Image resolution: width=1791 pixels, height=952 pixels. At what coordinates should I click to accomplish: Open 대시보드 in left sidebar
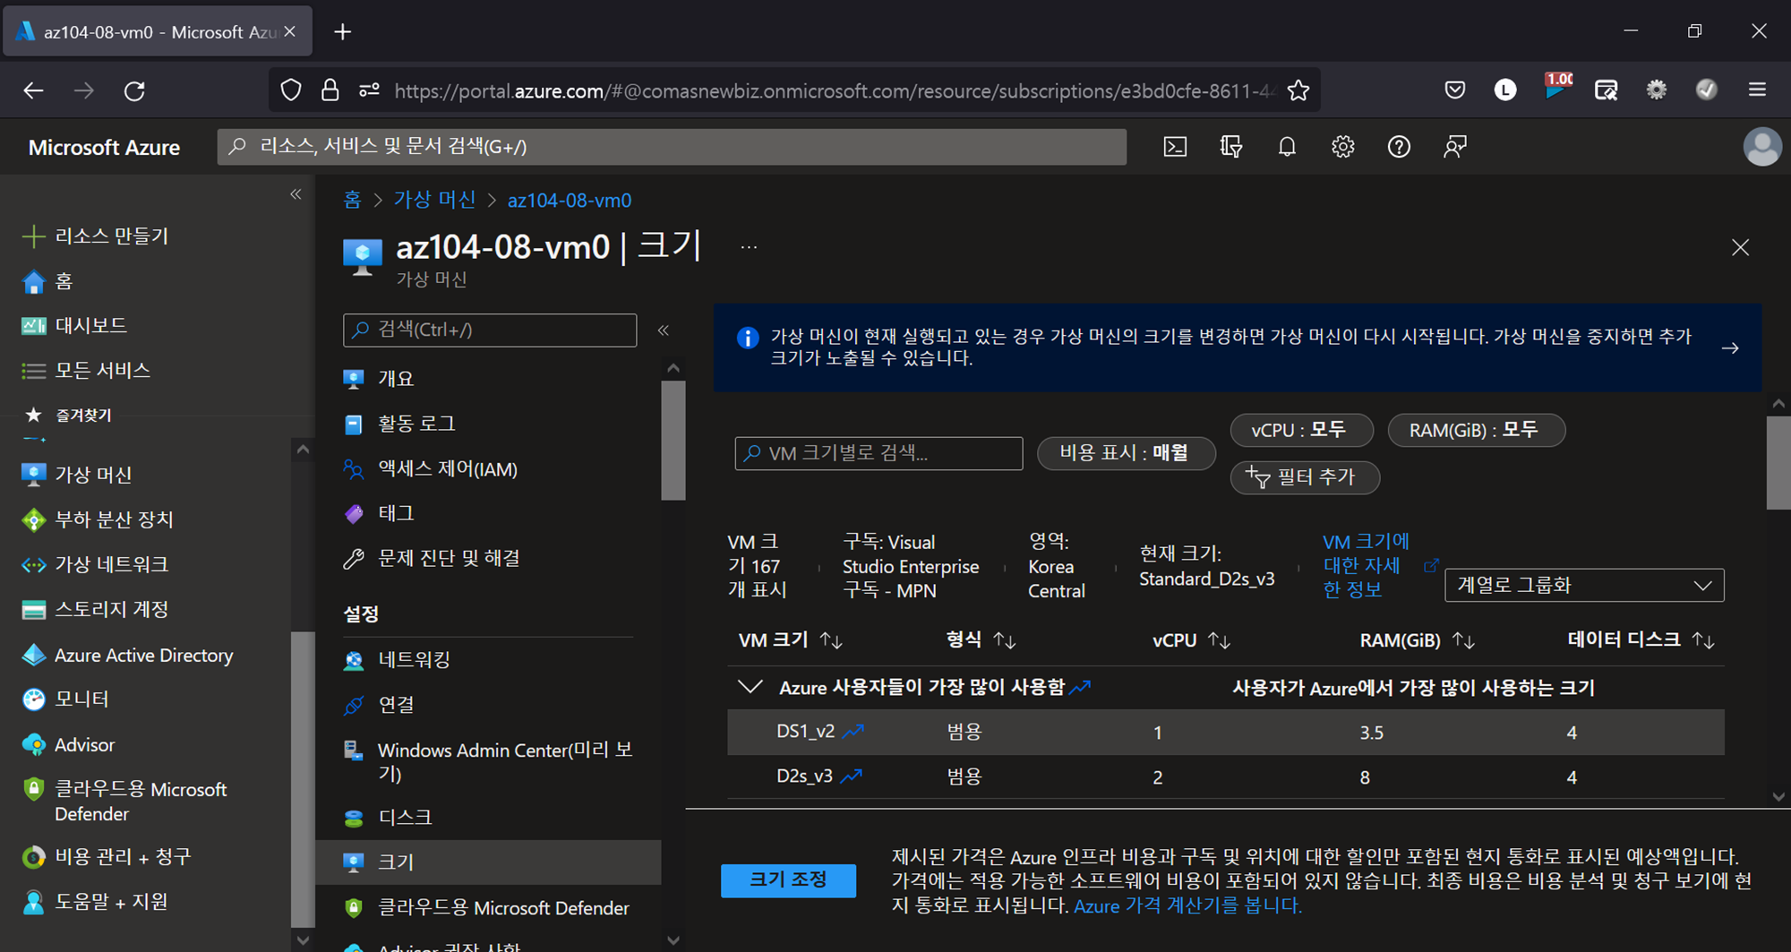coord(73,325)
